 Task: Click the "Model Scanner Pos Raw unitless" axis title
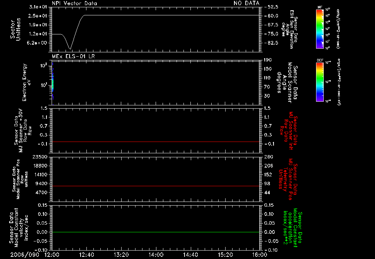tap(20, 179)
